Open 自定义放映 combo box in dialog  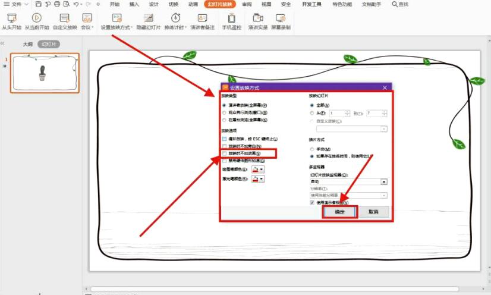coord(352,129)
